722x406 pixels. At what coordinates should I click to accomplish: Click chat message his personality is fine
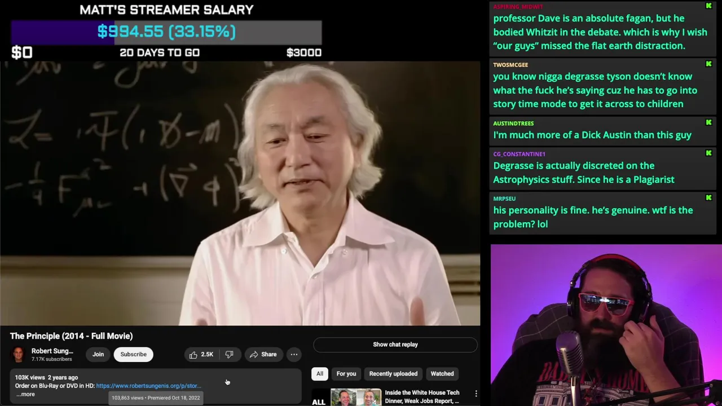tap(593, 217)
